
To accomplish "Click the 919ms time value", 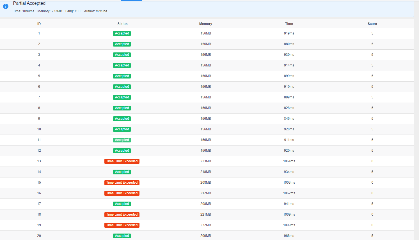I will pos(289,33).
